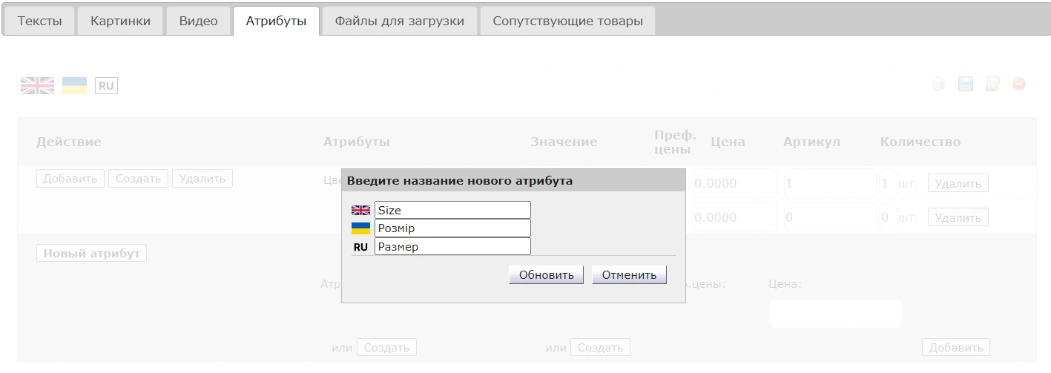The image size is (1051, 373).
Task: Click the Russian name field containing Размер
Action: pyautogui.click(x=452, y=246)
